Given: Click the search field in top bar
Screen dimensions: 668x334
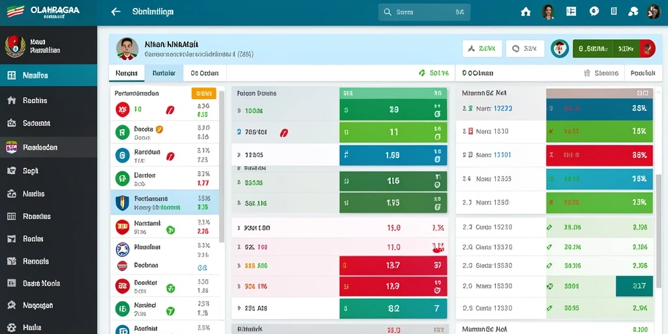Looking at the screenshot, I should point(424,12).
